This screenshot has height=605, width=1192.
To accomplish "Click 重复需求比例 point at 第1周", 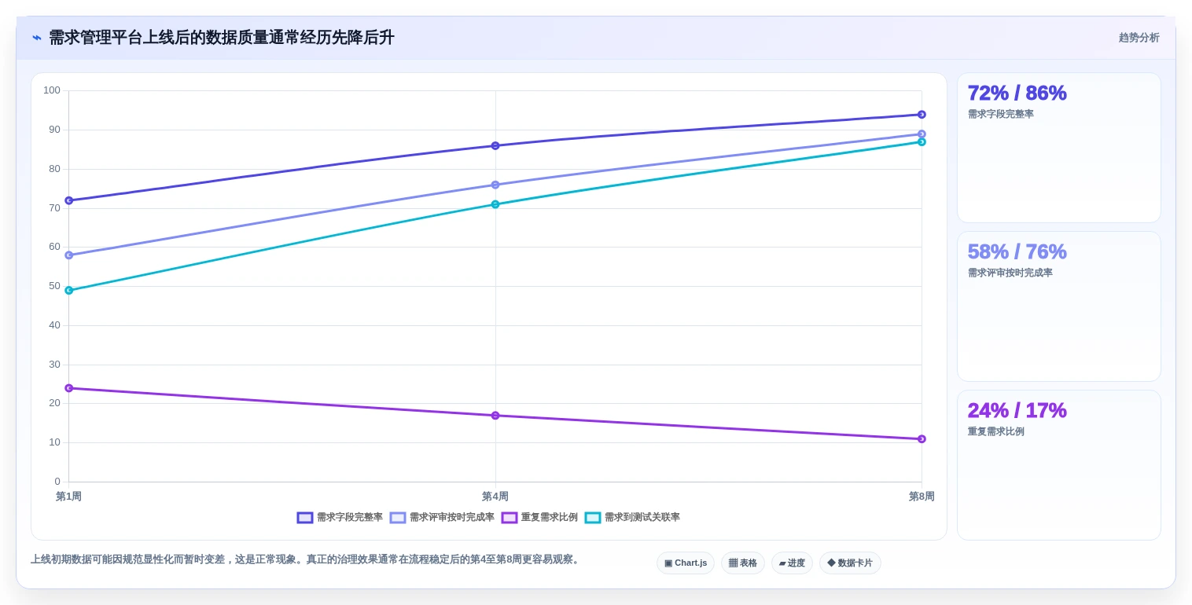I will [x=68, y=388].
